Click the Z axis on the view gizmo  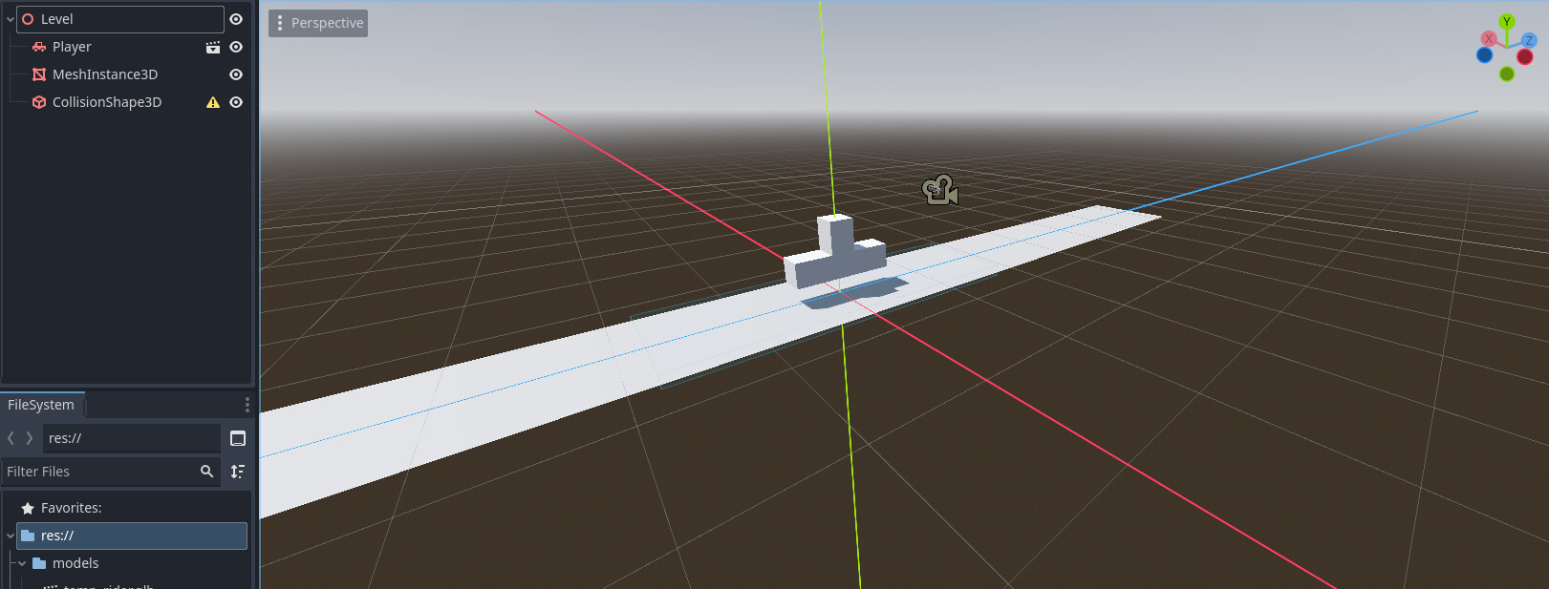click(1529, 40)
